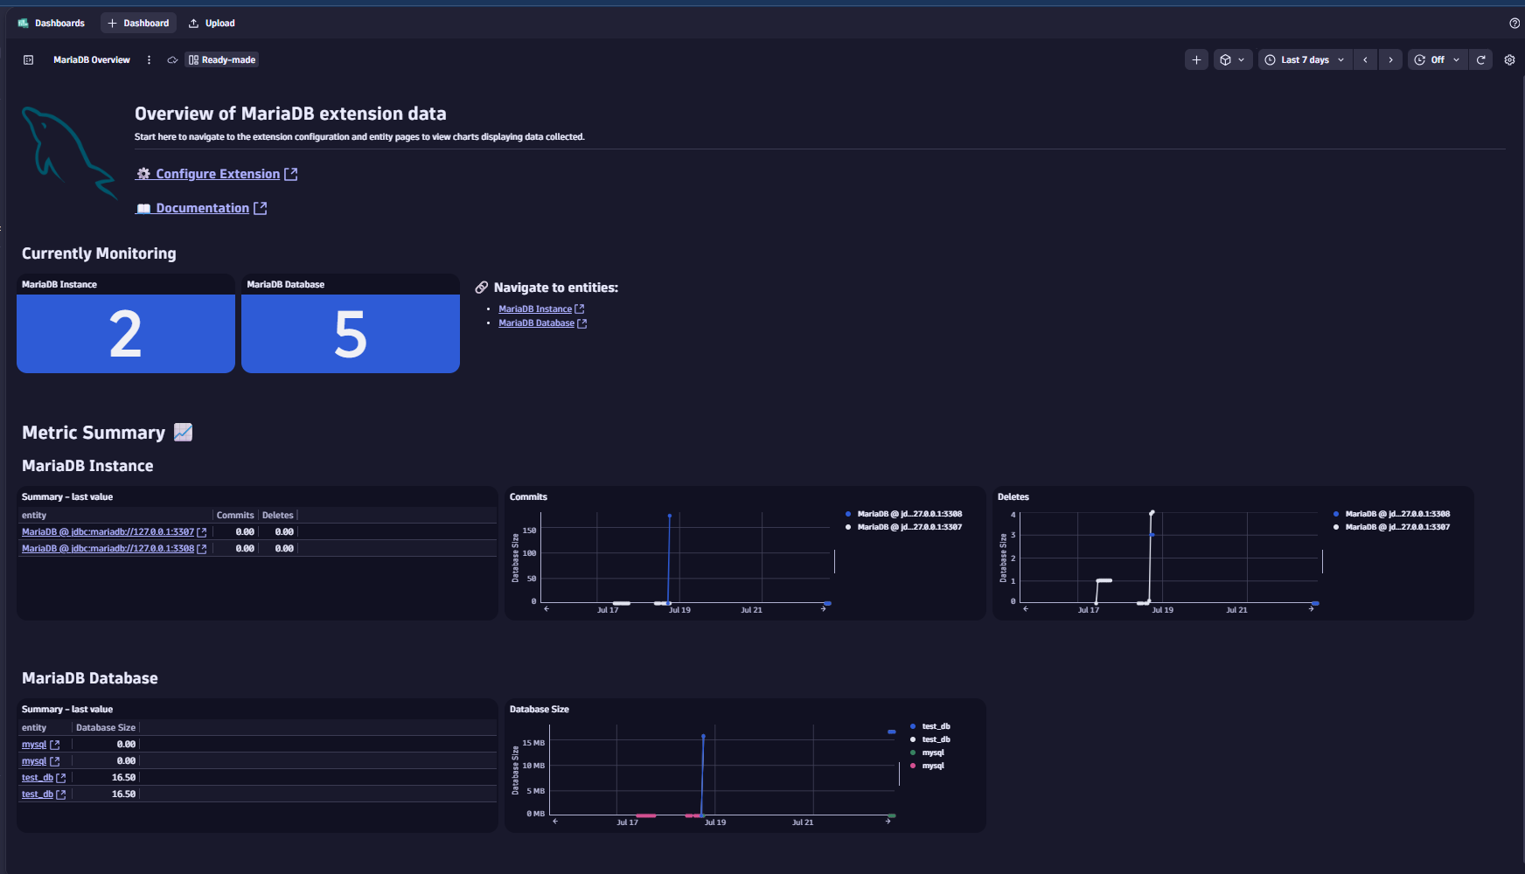Open the dashboard sidebar panel icon
Image resolution: width=1525 pixels, height=874 pixels.
27,59
